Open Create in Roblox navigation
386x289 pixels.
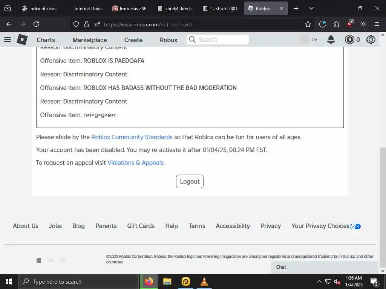[133, 40]
